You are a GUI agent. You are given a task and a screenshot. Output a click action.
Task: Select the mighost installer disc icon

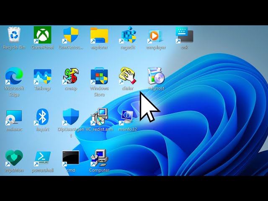pyautogui.click(x=156, y=76)
